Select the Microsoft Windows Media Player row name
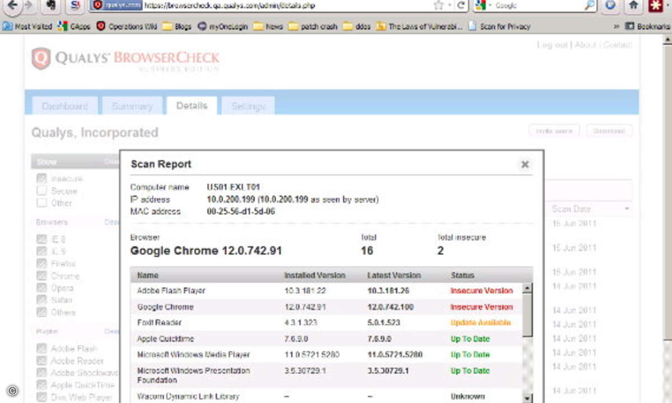The width and height of the screenshot is (672, 403). point(194,354)
